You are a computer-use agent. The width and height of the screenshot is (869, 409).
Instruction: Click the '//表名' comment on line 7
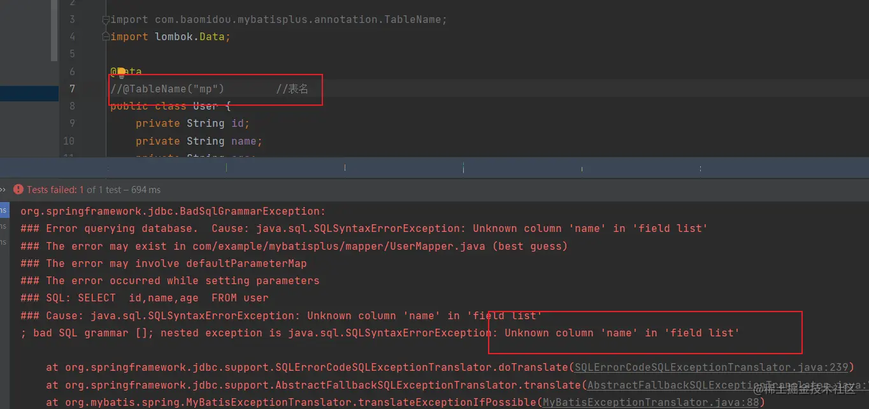tap(292, 89)
